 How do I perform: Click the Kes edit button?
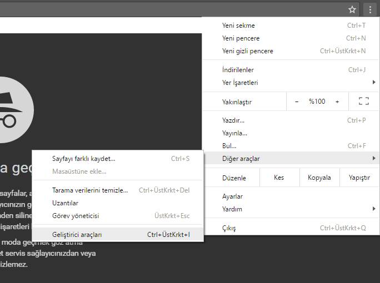click(x=279, y=178)
